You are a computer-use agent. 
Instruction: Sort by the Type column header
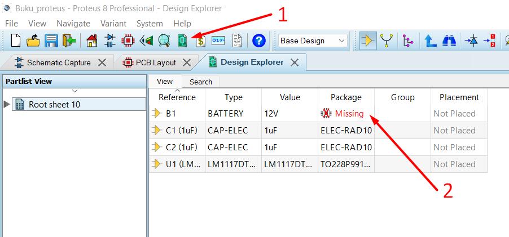pyautogui.click(x=234, y=97)
